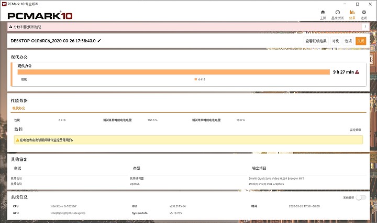Click the yellow warning icon in the 监控 notice
The height and width of the screenshot is (223, 377).
[17, 140]
